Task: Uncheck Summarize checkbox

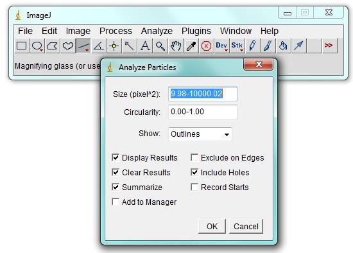Action: coord(116,187)
